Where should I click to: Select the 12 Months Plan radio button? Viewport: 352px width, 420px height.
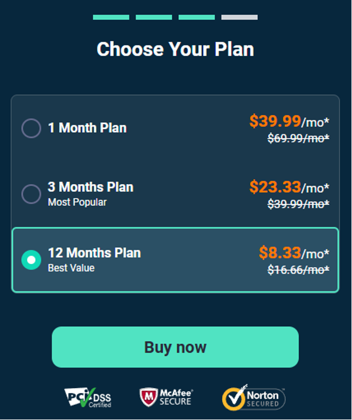pos(31,260)
